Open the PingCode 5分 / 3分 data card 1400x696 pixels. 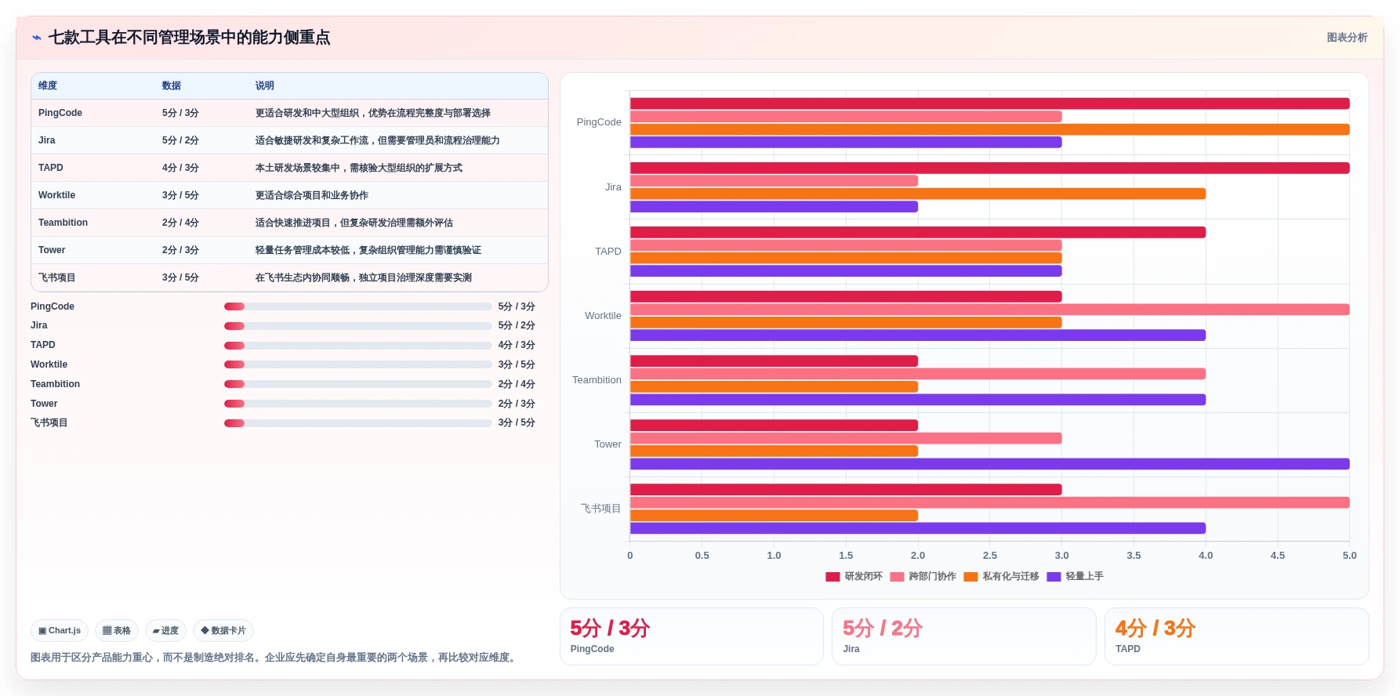691,636
